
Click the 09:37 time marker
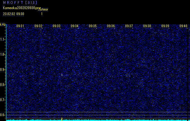[x=129, y=26]
